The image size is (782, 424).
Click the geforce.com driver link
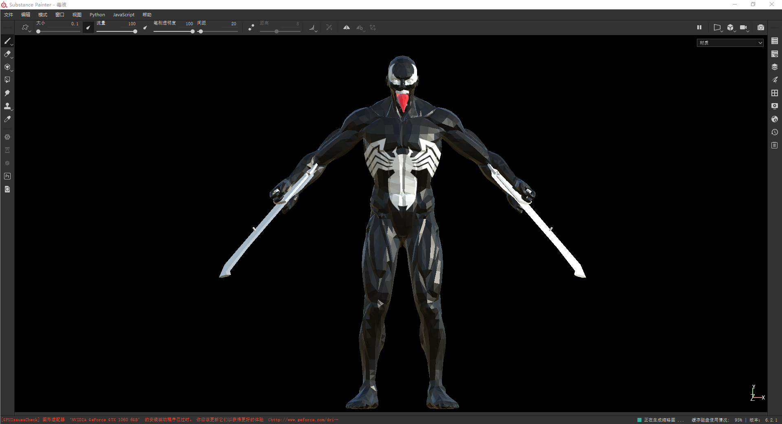[x=304, y=420]
